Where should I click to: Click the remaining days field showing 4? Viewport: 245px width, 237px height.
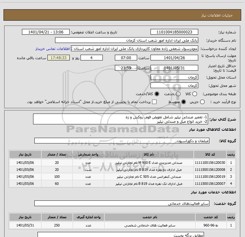pos(92,58)
